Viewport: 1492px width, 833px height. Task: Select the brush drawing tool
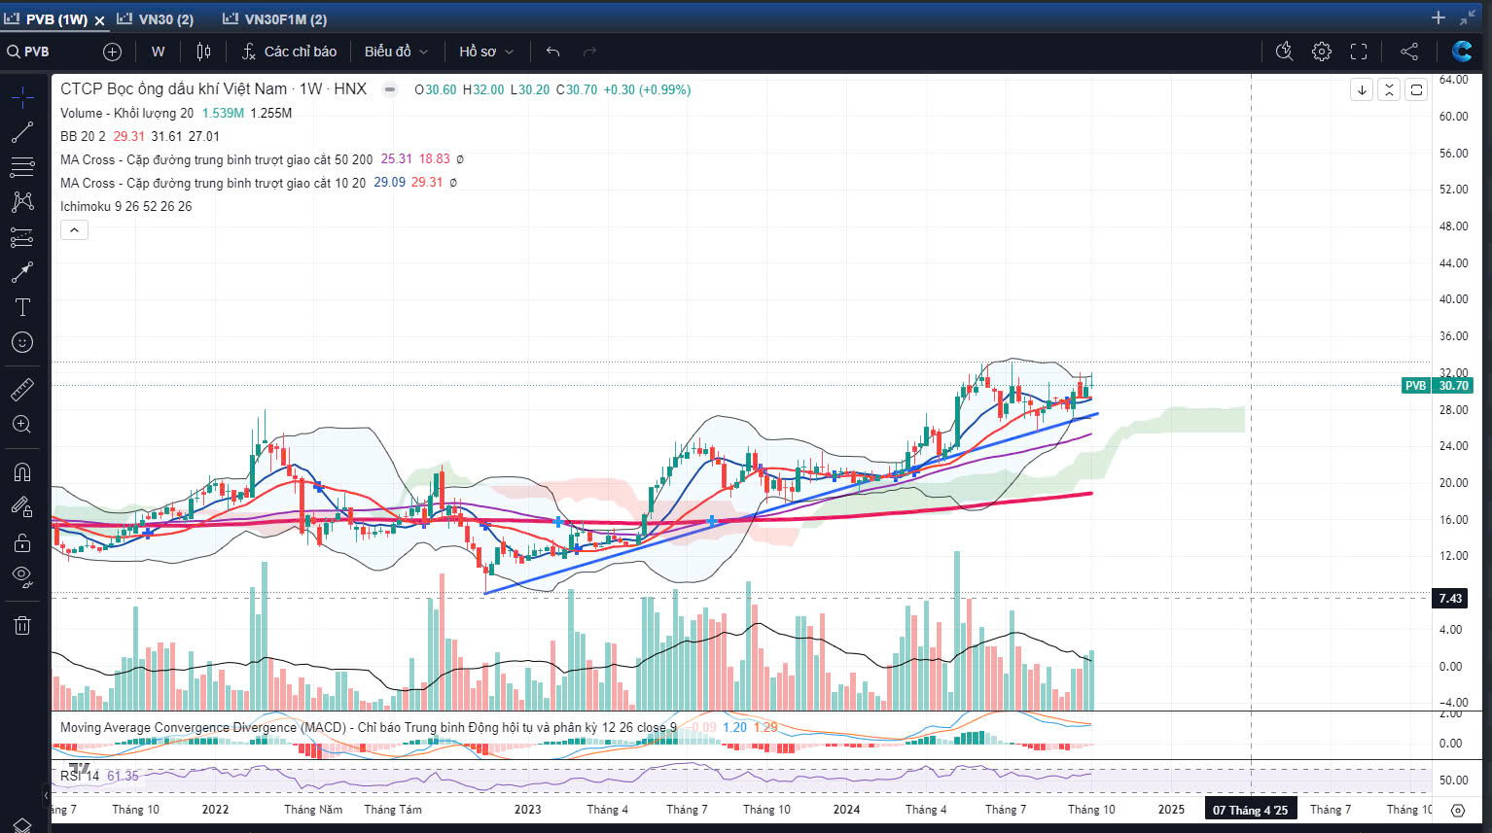[22, 272]
